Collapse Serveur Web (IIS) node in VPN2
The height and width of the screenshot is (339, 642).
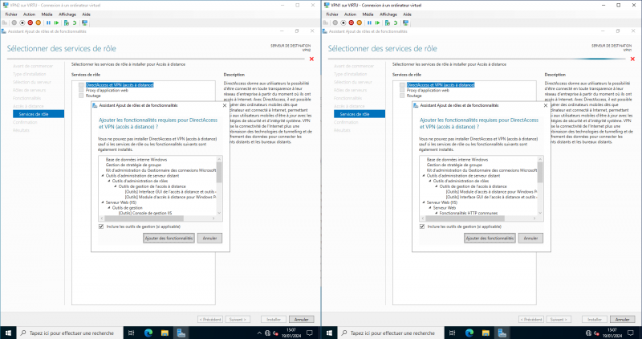pyautogui.click(x=103, y=202)
